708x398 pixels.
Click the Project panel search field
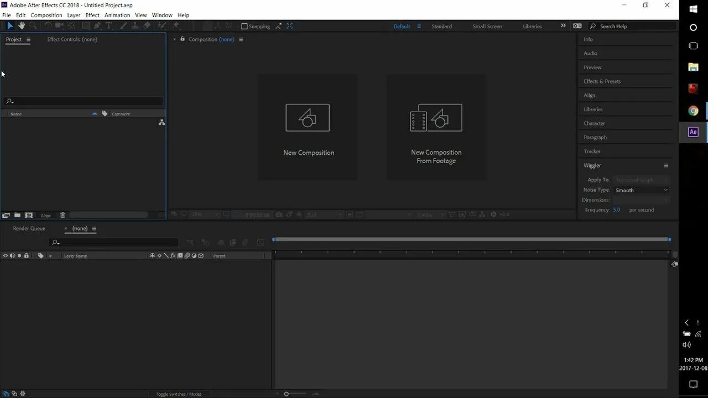84,101
